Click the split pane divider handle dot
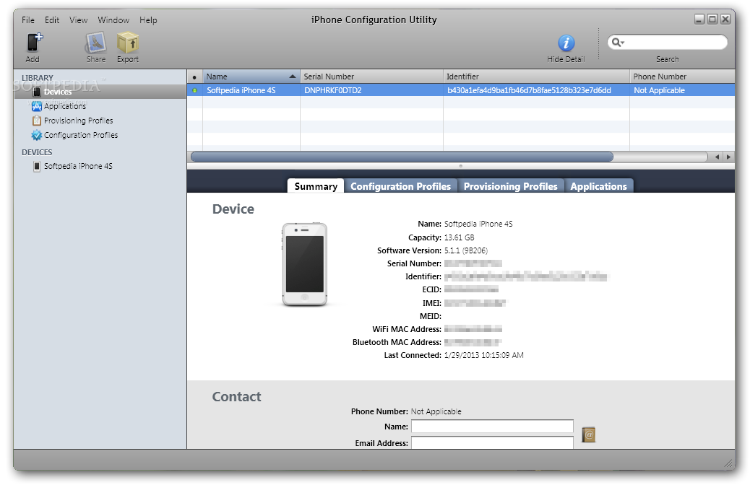750x485 pixels. click(460, 166)
